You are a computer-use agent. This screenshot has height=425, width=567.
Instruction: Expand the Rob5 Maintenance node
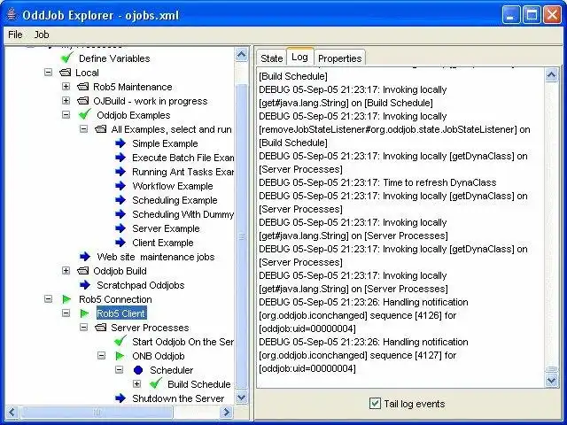tap(66, 87)
